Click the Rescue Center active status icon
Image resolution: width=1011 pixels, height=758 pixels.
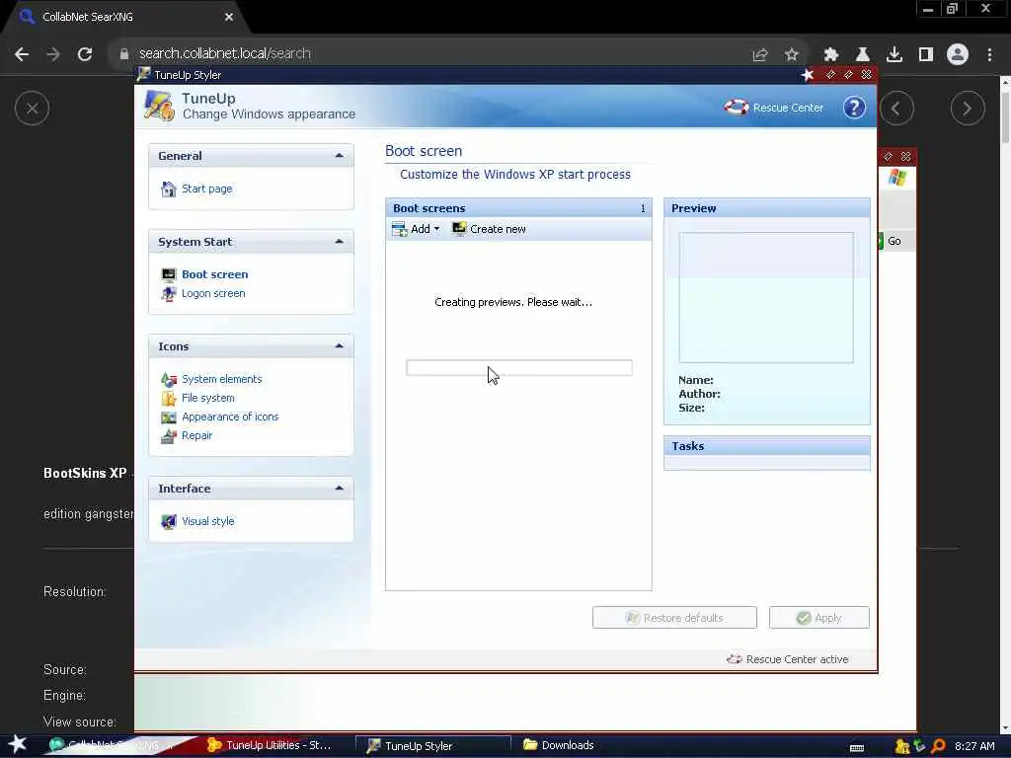[x=734, y=659]
